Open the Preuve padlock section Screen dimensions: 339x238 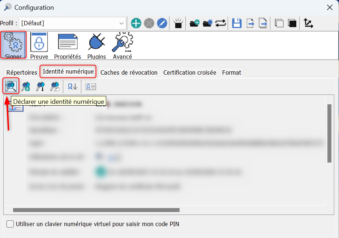39,45
